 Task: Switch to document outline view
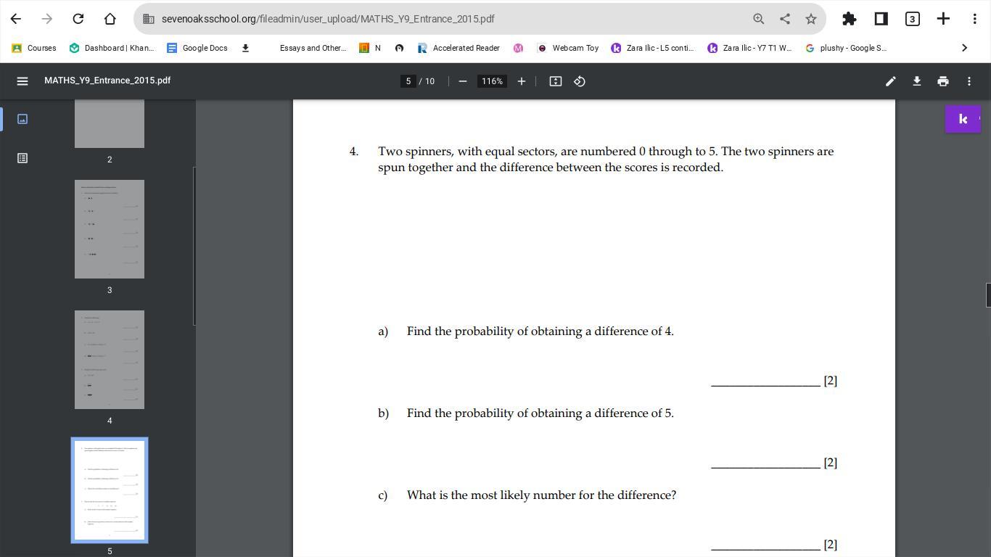[22, 158]
